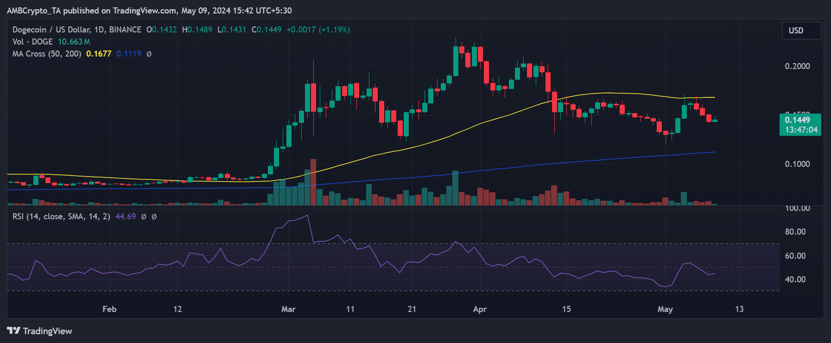Click the current price tag 0.1449

click(800, 125)
